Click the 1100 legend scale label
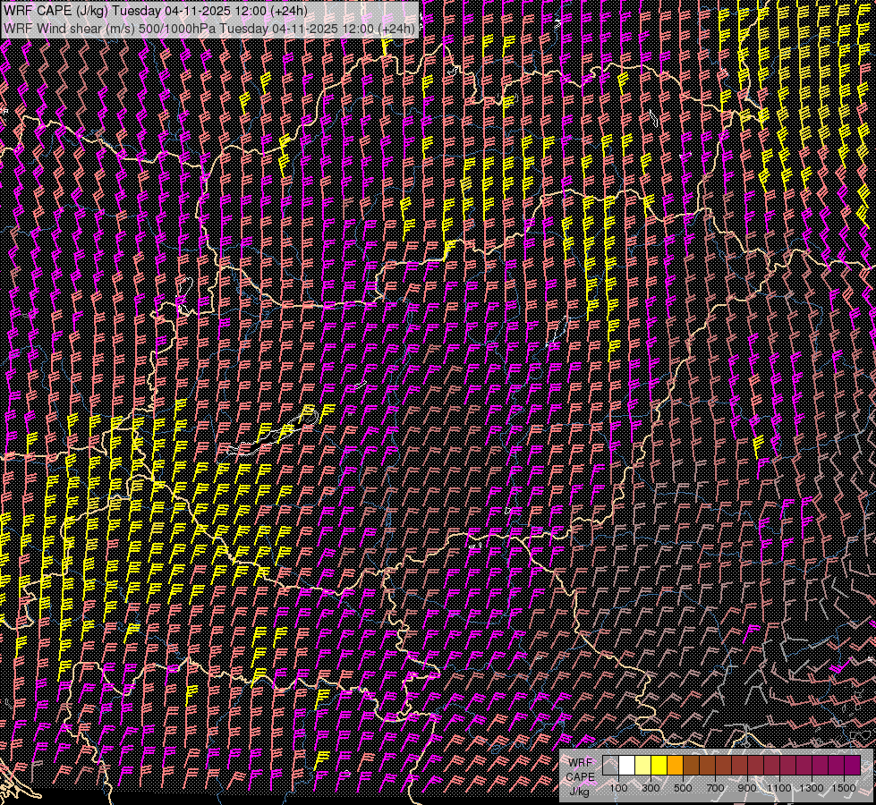The width and height of the screenshot is (876, 805). (779, 788)
